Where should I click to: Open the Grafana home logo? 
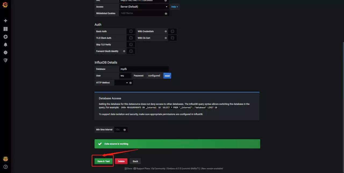click(5, 5)
